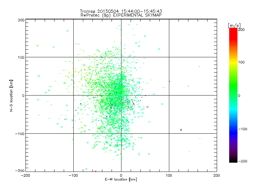
Task: Click the isolated black X marker
Action: click(181, 130)
